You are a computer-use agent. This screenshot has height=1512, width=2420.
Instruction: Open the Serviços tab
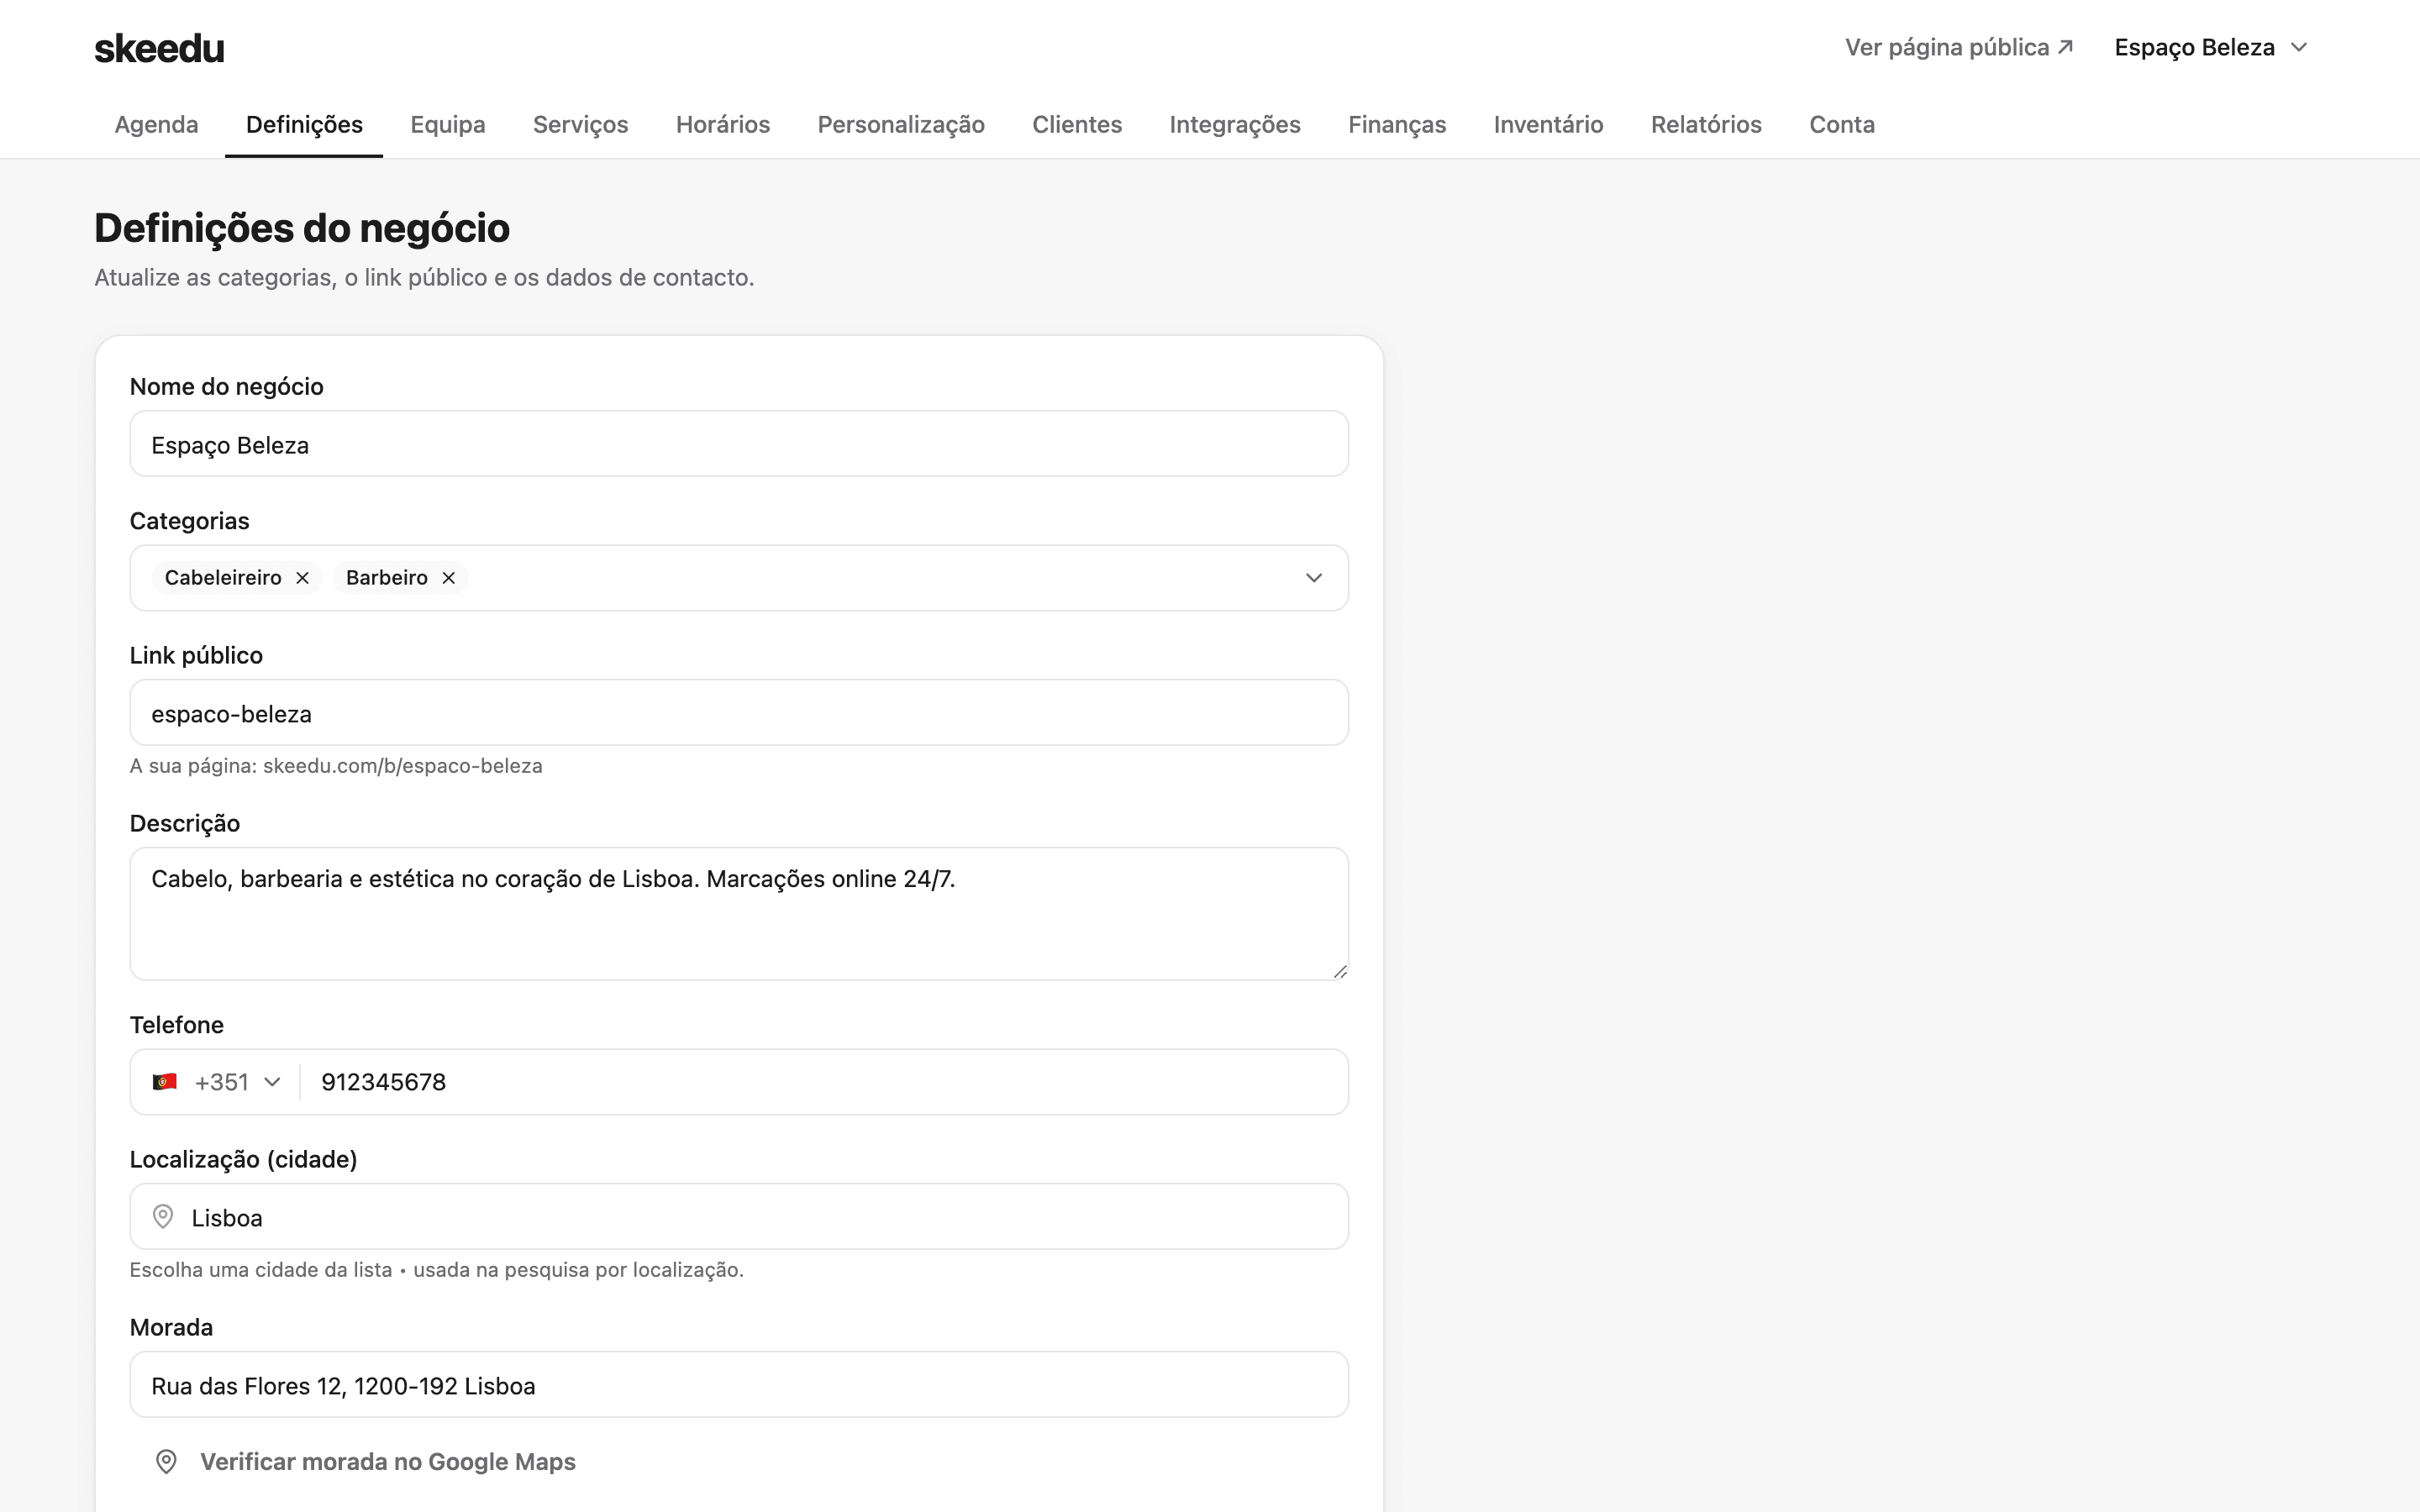[x=581, y=125]
